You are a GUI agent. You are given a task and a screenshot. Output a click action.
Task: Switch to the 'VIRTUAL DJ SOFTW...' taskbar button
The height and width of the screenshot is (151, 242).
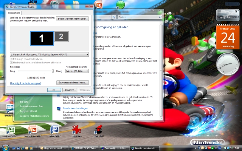coord(84,148)
